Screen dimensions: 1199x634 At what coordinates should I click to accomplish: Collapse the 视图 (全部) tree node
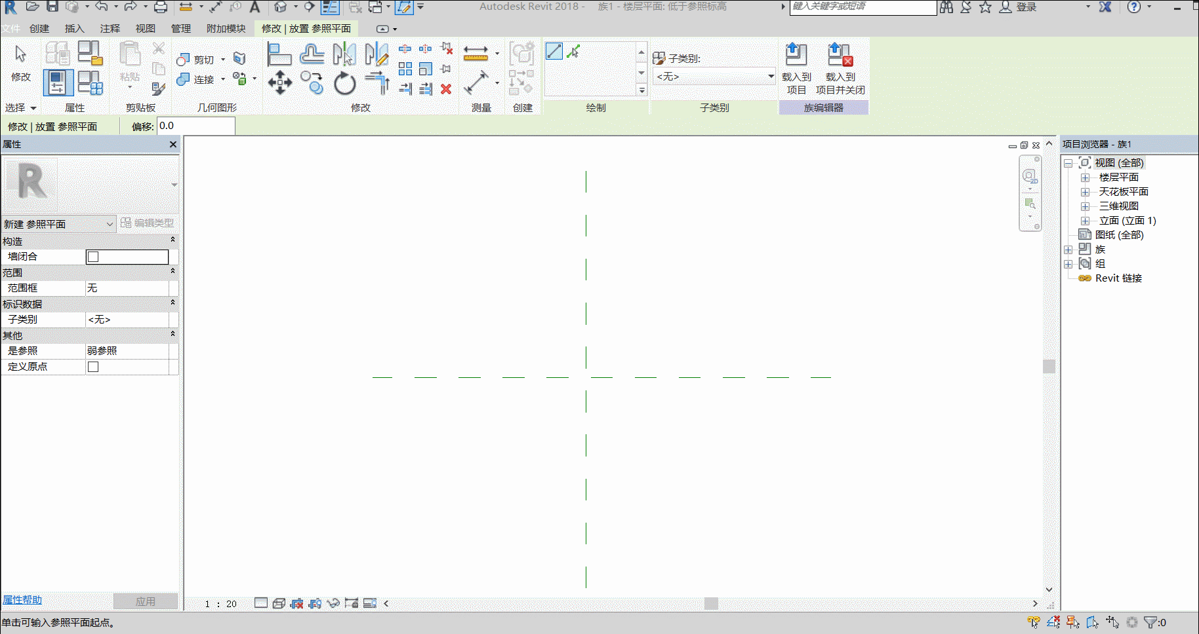1068,163
